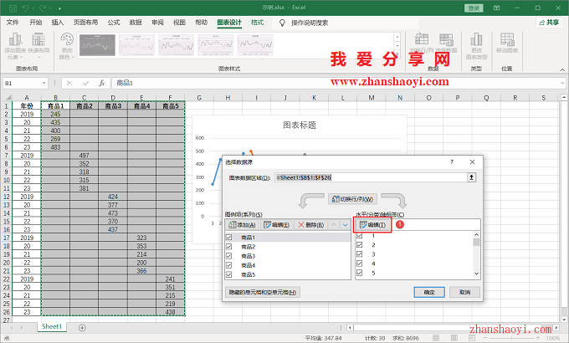Switch to the 数据 ribbon tab
569x343 pixels.
pos(136,23)
